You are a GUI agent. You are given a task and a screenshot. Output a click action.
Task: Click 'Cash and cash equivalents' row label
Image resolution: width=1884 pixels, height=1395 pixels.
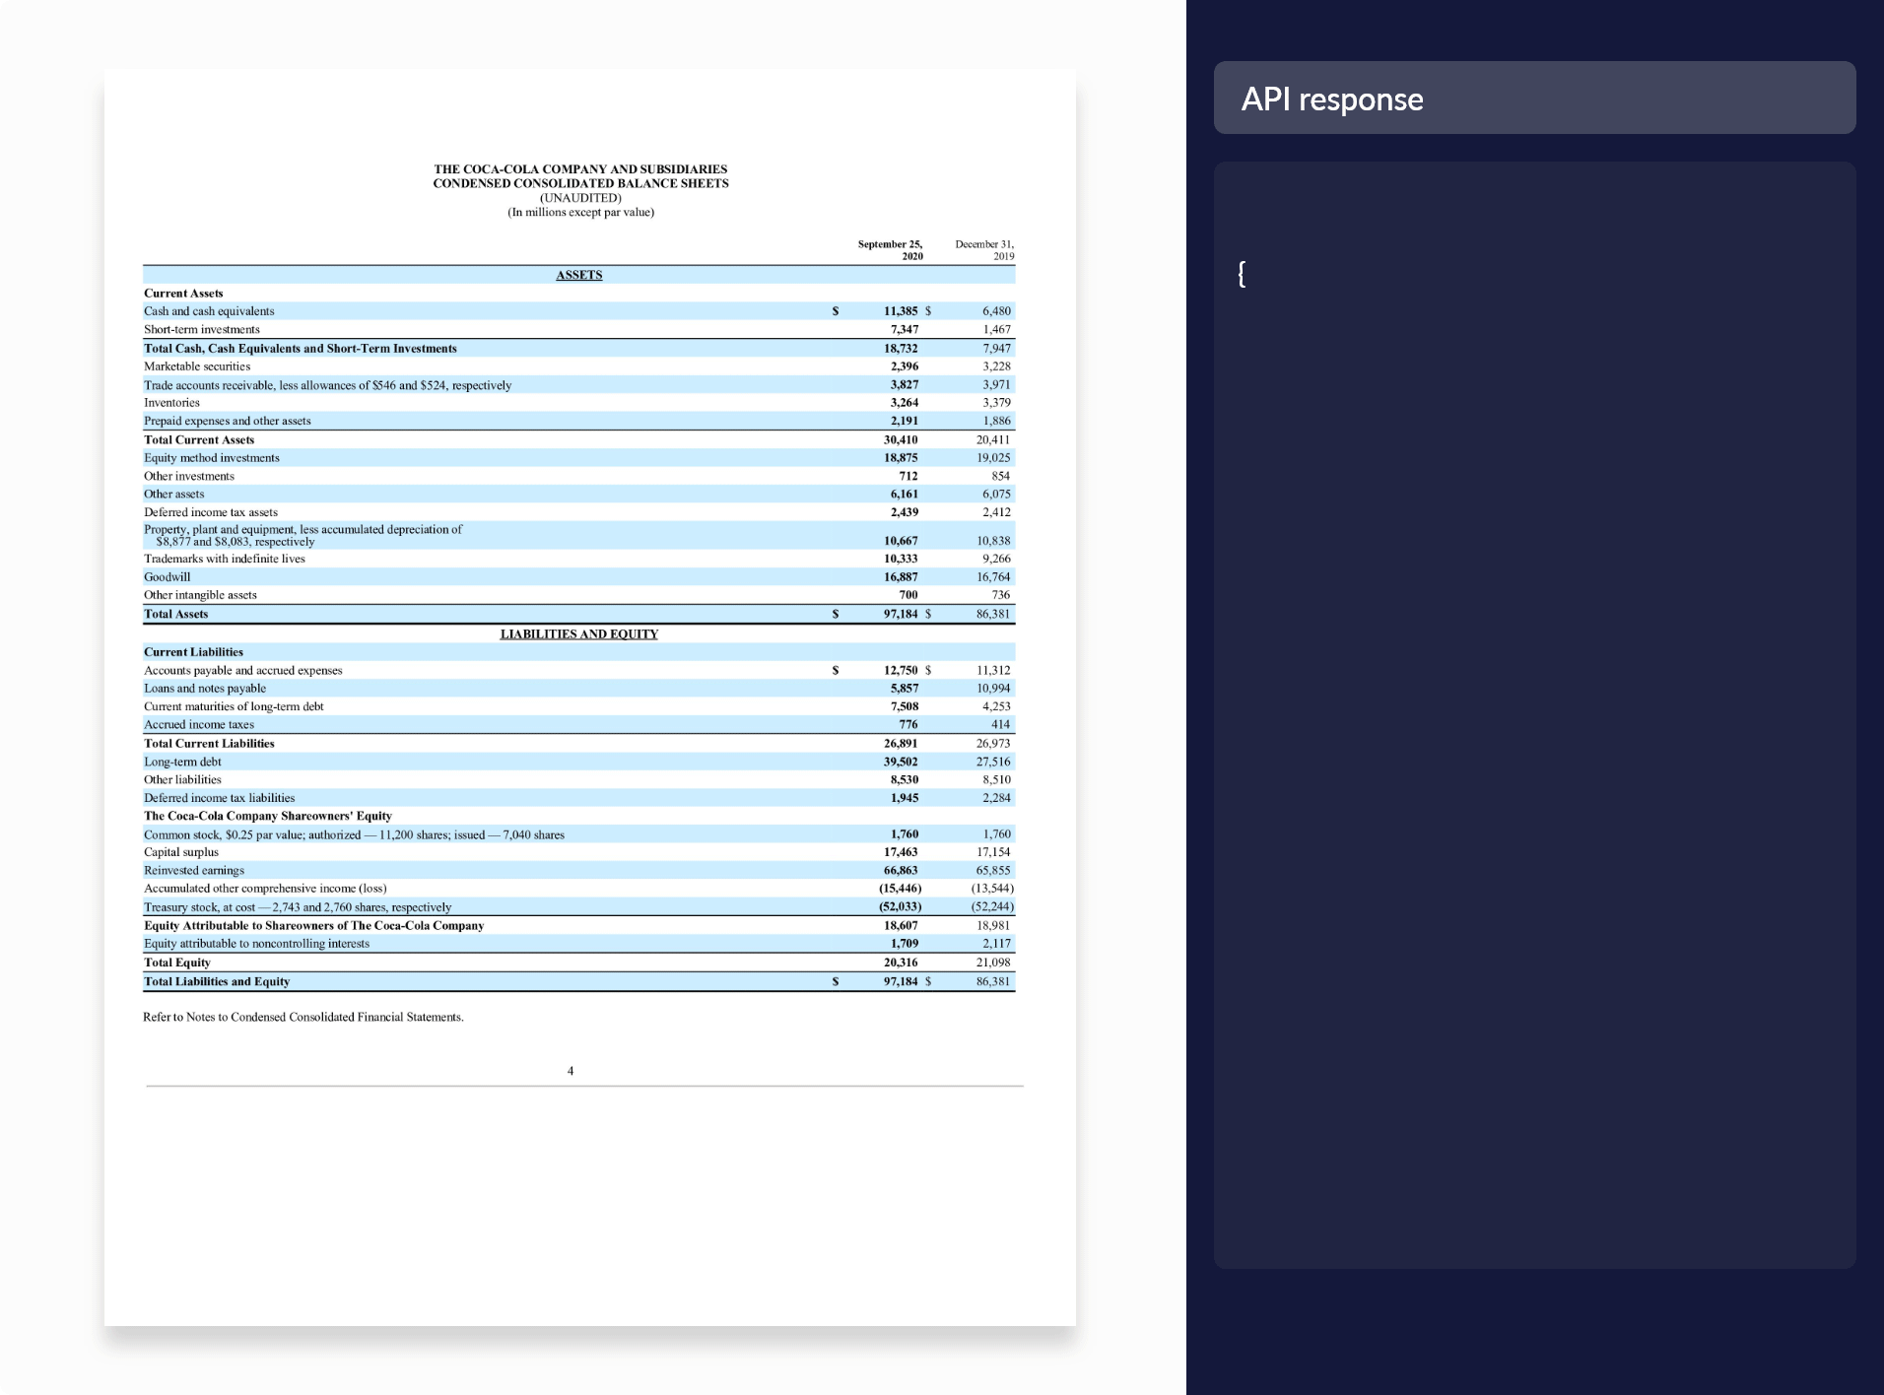[x=209, y=311]
